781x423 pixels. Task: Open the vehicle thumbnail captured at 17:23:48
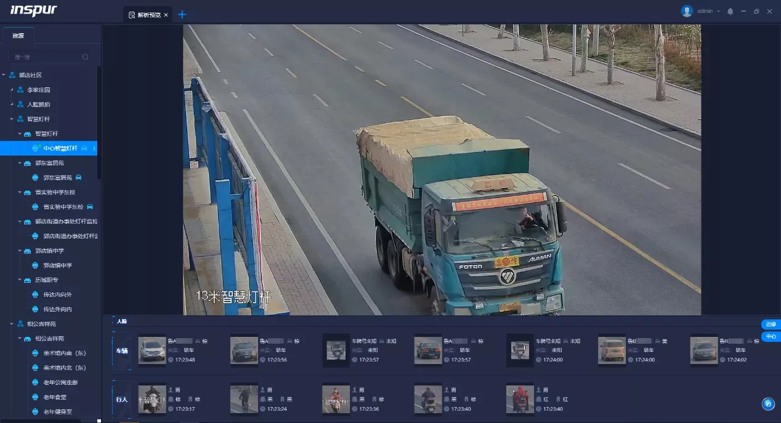point(152,350)
